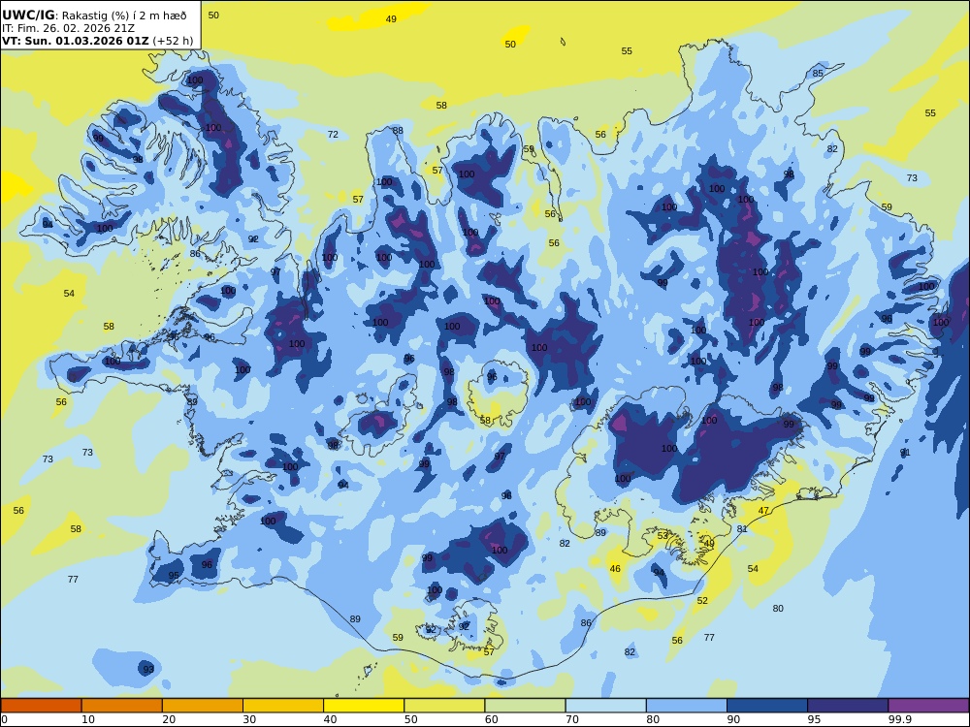Click the map humidity value '95' on the Reykjanes peninsula

click(x=174, y=576)
